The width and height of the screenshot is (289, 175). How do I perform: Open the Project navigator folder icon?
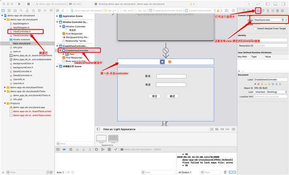point(3,11)
